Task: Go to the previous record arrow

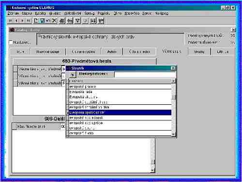Action: 16,21
